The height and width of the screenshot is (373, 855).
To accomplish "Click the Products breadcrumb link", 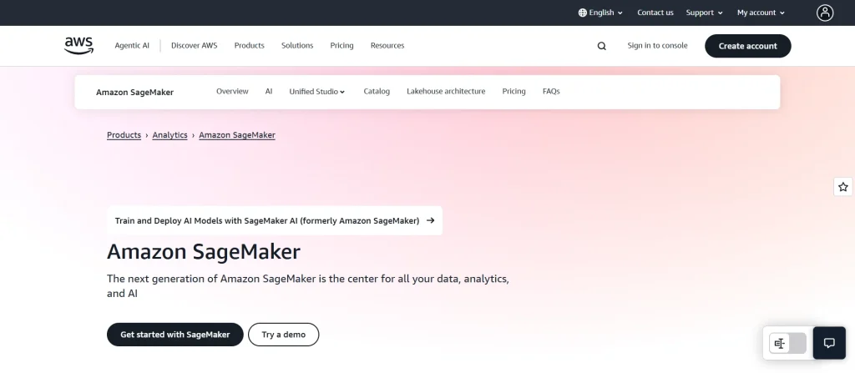I will click(124, 135).
